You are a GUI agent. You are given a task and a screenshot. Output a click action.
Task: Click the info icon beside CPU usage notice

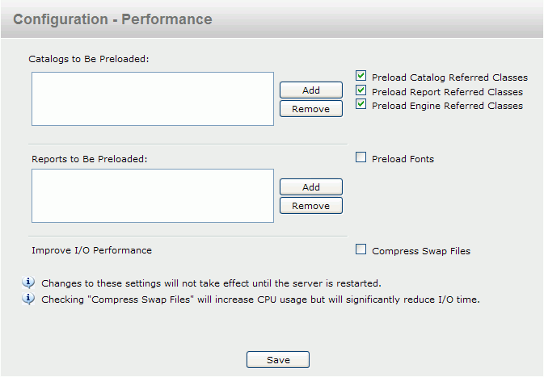(28, 299)
